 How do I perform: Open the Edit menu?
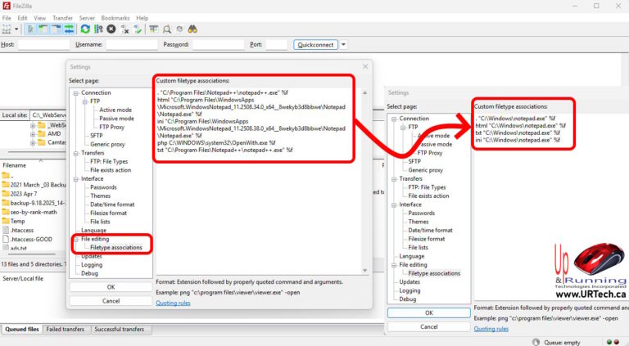pyautogui.click(x=22, y=18)
